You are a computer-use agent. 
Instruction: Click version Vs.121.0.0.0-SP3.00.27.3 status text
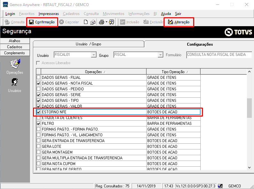click(196, 186)
